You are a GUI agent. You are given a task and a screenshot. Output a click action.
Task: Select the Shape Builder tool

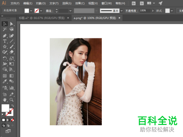[5, 69]
